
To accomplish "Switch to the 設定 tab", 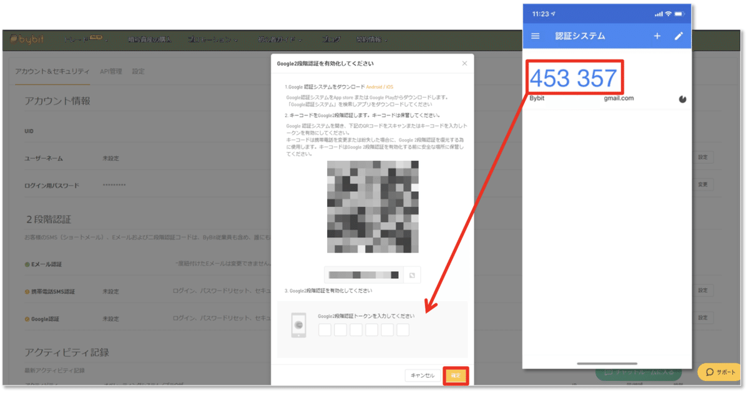I will 138,72.
